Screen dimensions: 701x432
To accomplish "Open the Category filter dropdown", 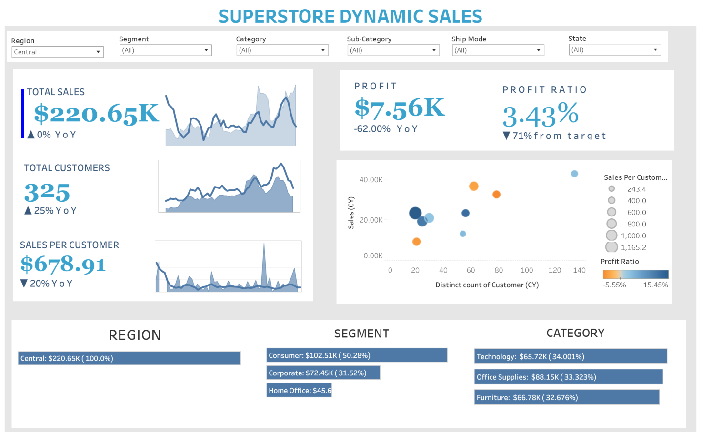I will point(282,50).
